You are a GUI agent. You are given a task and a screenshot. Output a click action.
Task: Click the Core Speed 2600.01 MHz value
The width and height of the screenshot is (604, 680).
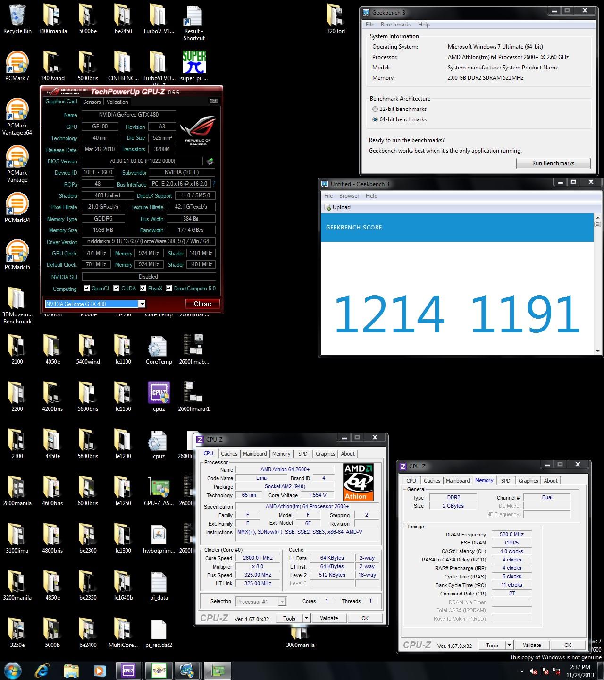pyautogui.click(x=258, y=558)
